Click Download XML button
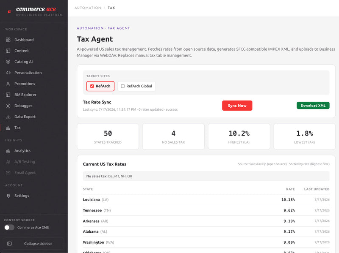This screenshot has height=253, width=339. (313, 105)
